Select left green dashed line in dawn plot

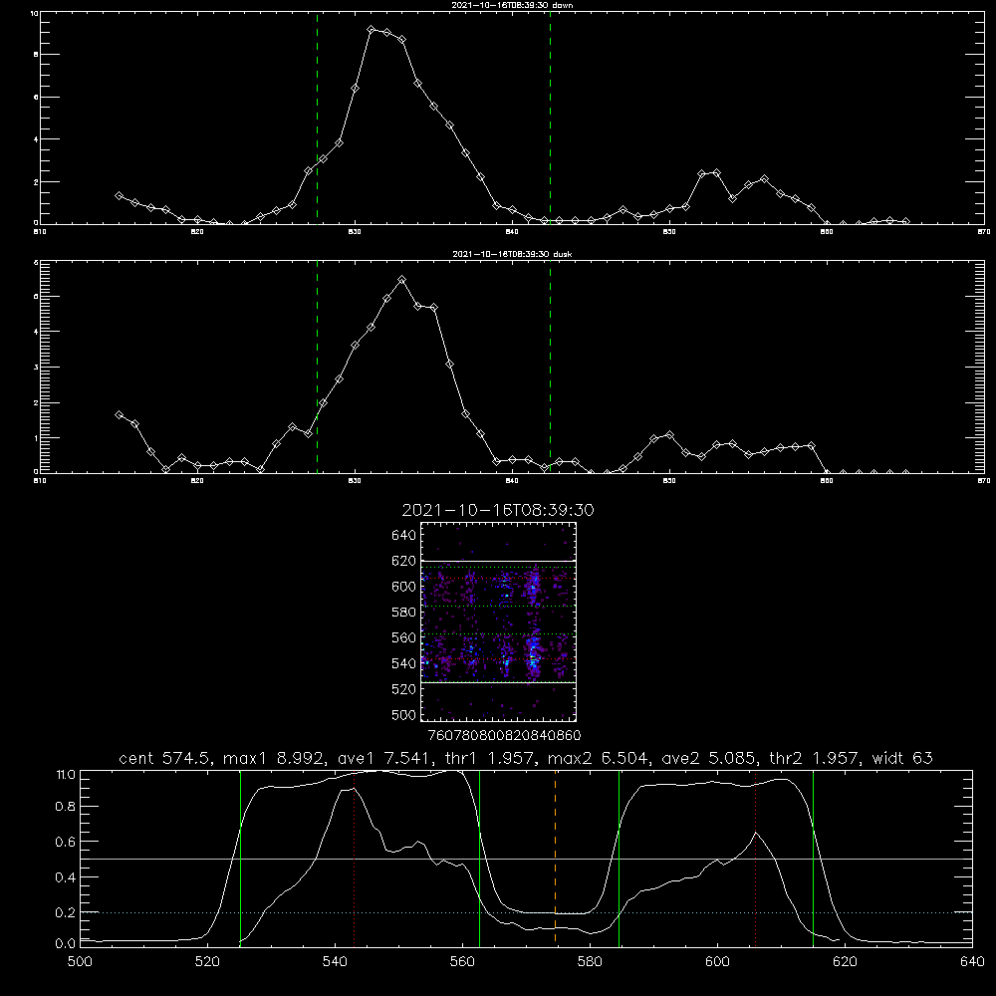317,118
